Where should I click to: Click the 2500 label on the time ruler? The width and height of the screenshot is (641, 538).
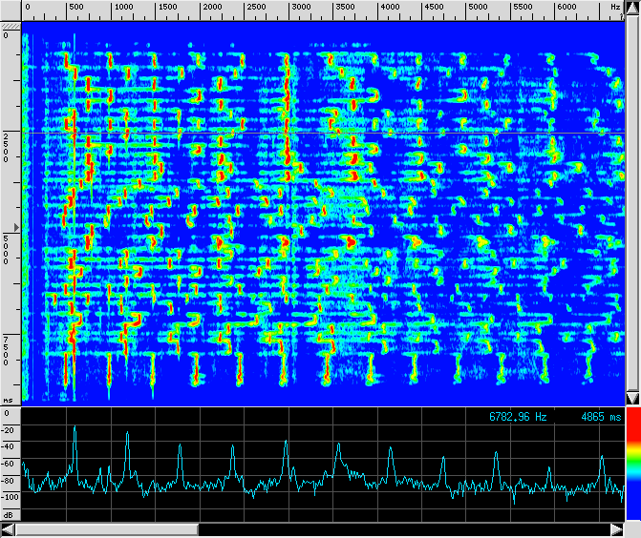coord(8,148)
